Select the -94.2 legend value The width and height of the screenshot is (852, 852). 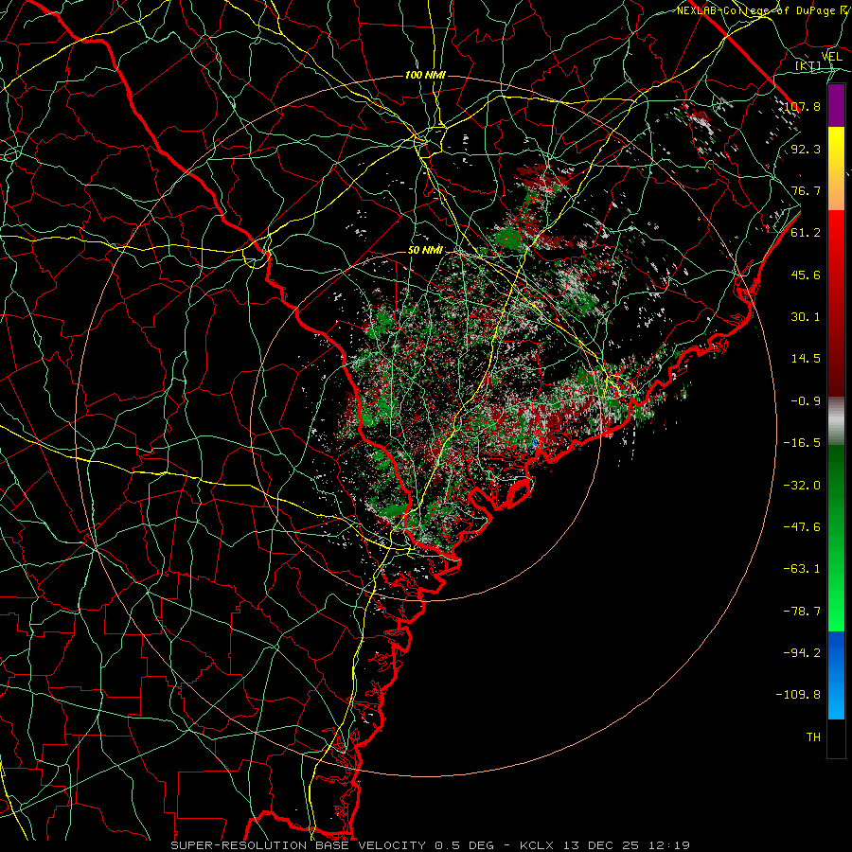click(802, 653)
